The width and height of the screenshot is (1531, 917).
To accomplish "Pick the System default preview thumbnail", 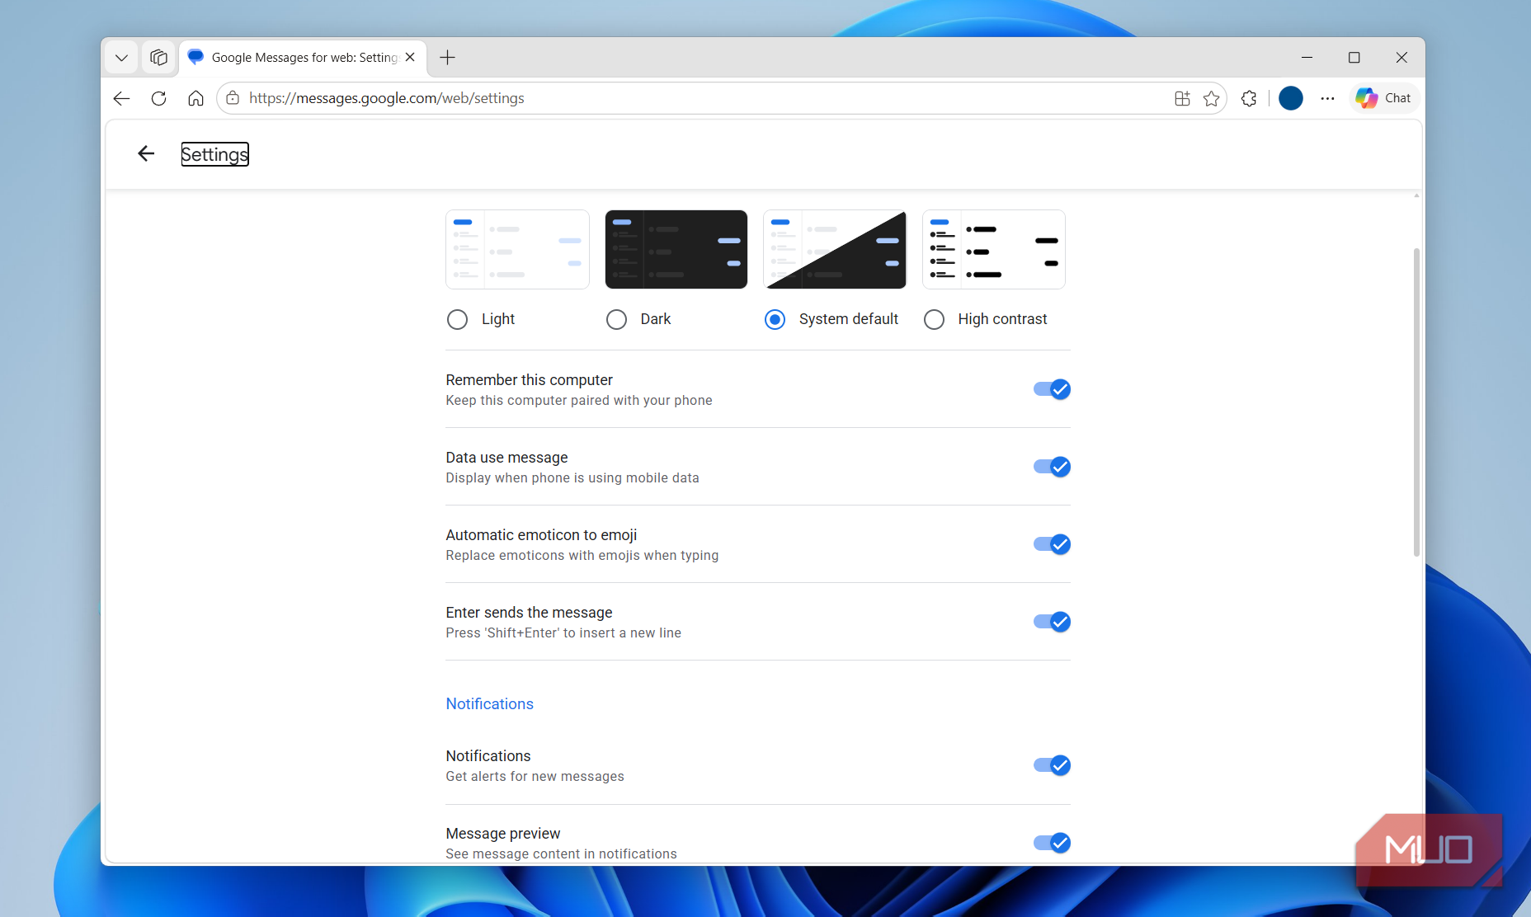I will click(x=835, y=249).
